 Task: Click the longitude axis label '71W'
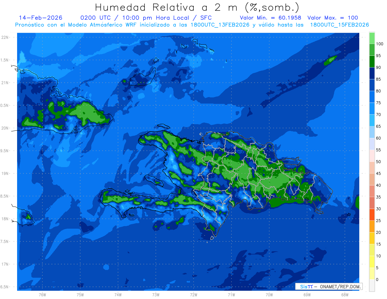click(231, 295)
